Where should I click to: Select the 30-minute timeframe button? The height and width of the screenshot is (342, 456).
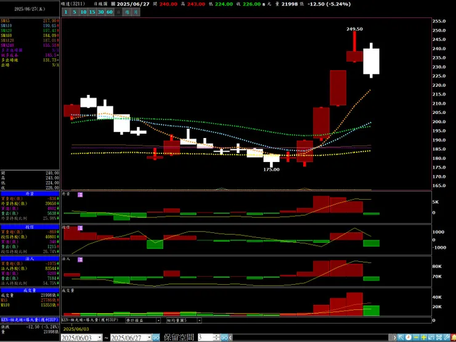[x=101, y=12]
